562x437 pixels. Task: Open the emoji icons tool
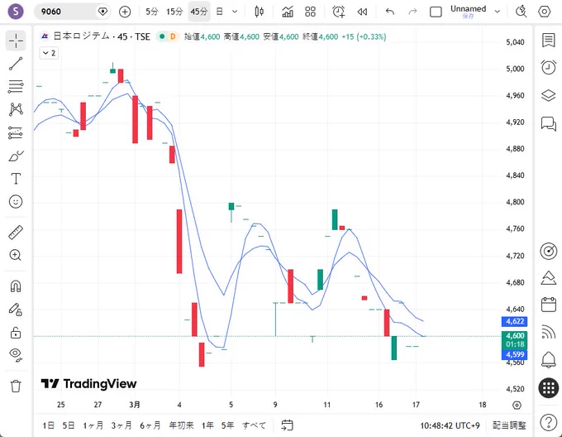coord(16,201)
